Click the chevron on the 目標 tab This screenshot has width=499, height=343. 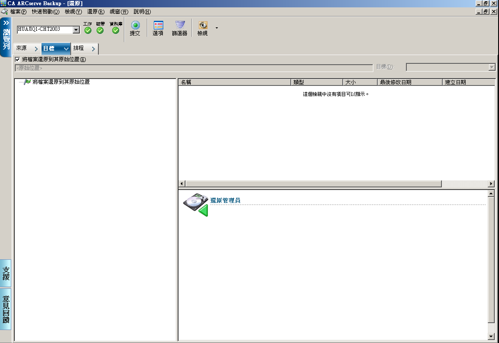[x=66, y=49]
